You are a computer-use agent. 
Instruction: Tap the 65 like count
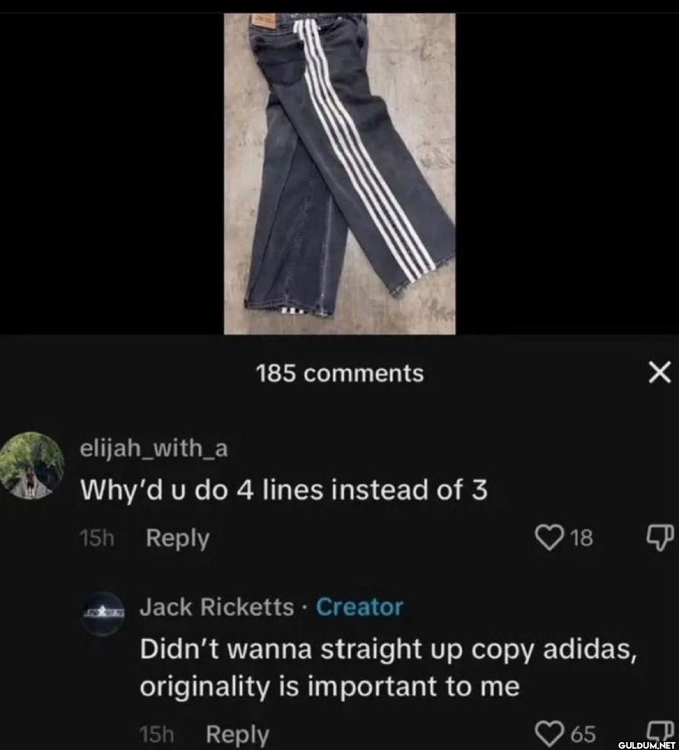pos(583,733)
